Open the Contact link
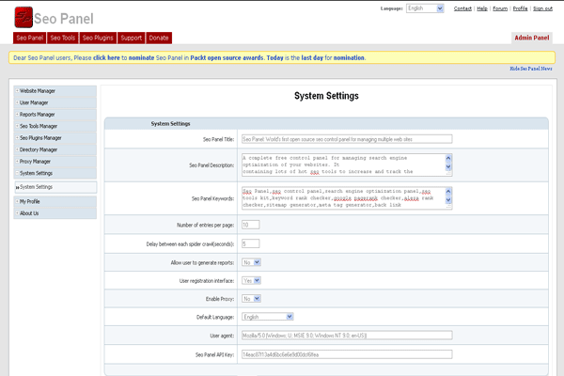 coord(462,8)
